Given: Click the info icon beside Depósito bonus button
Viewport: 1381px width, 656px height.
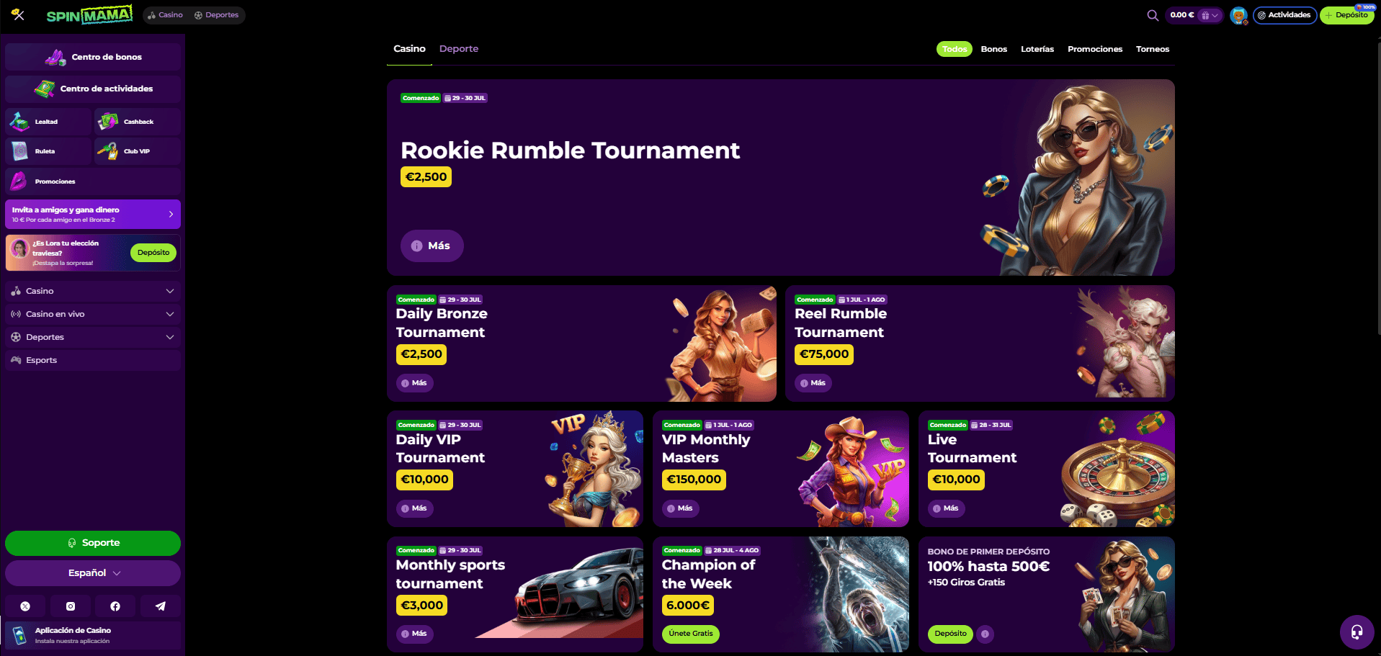Looking at the screenshot, I should click(985, 634).
